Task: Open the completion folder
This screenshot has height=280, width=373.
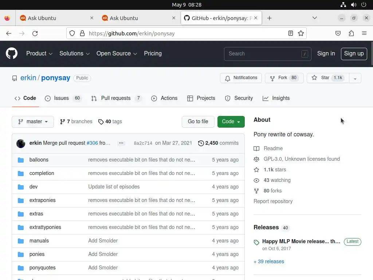Action: [x=42, y=173]
